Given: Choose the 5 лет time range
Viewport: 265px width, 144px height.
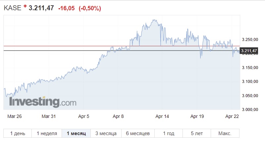Looking at the screenshot, I should click(x=197, y=133).
